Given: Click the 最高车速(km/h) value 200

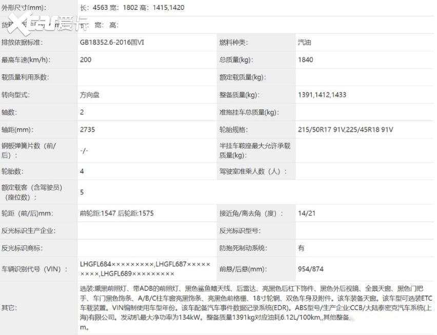Looking at the screenshot, I should click(x=86, y=60).
